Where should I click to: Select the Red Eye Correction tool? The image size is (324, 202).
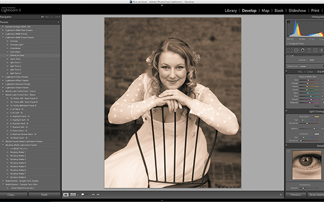click(x=303, y=50)
